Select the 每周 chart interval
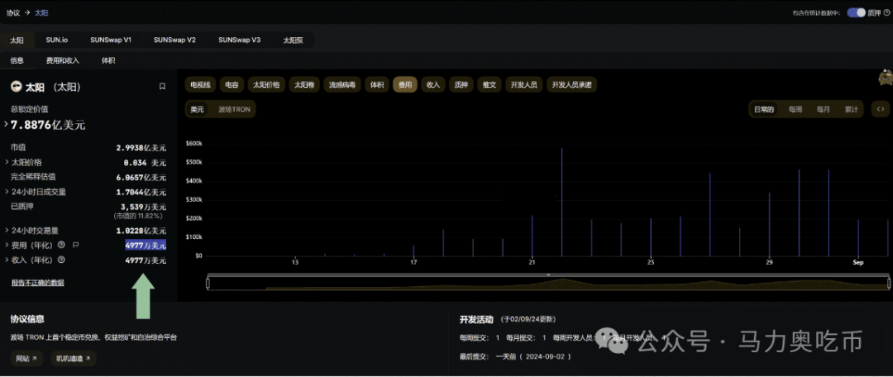This screenshot has width=893, height=377. (x=795, y=109)
